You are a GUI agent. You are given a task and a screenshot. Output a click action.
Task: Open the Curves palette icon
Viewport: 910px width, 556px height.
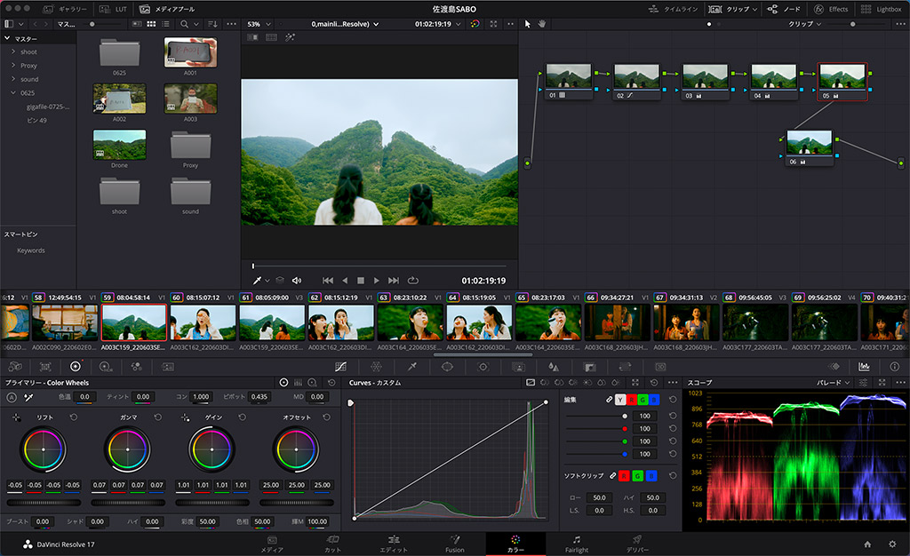coord(340,367)
